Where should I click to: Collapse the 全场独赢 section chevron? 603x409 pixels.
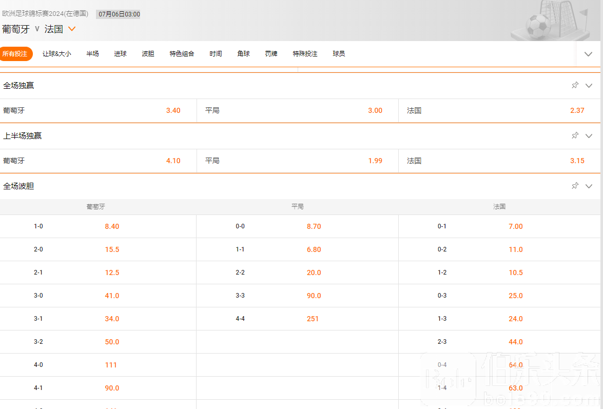(589, 86)
